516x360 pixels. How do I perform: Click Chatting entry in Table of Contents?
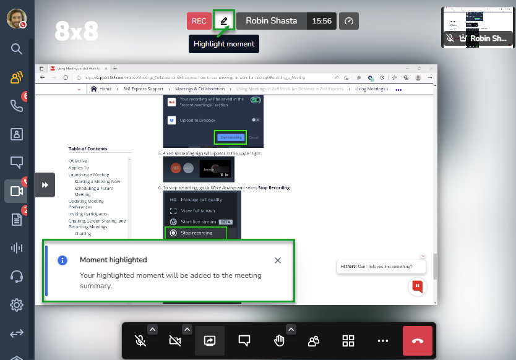83,234
